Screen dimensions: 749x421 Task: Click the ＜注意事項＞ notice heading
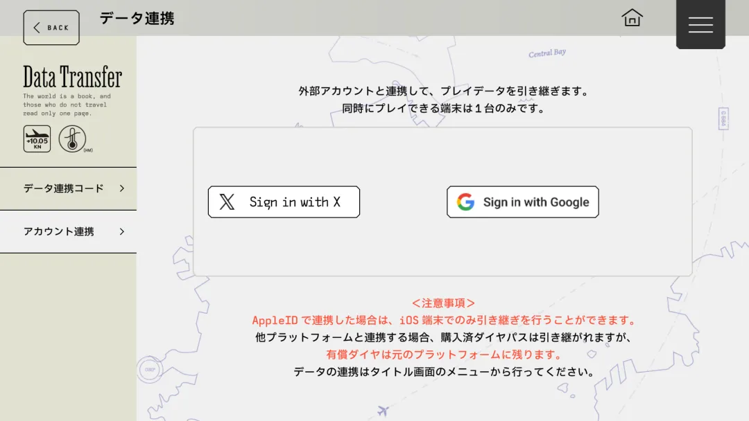(x=443, y=303)
